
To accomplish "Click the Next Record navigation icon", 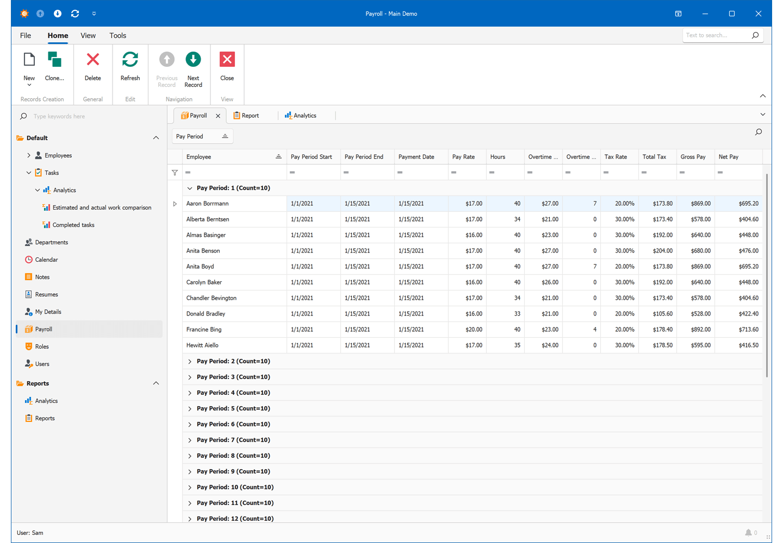I will coord(193,59).
